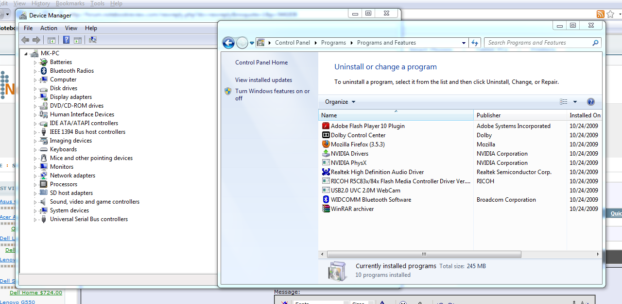Select the USB2.0 UVC 2.0M WebCam entry
Image resolution: width=622 pixels, height=304 pixels.
tap(365, 191)
